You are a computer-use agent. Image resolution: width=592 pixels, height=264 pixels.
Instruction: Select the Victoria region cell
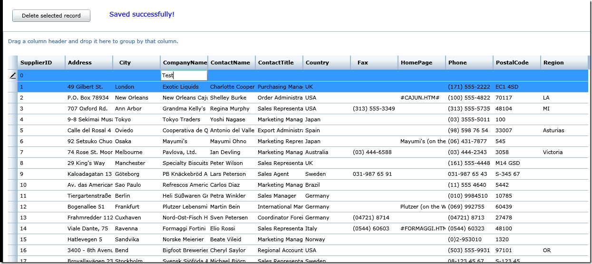point(564,152)
